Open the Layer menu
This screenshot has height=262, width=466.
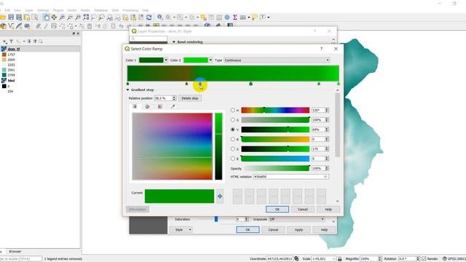click(x=29, y=10)
